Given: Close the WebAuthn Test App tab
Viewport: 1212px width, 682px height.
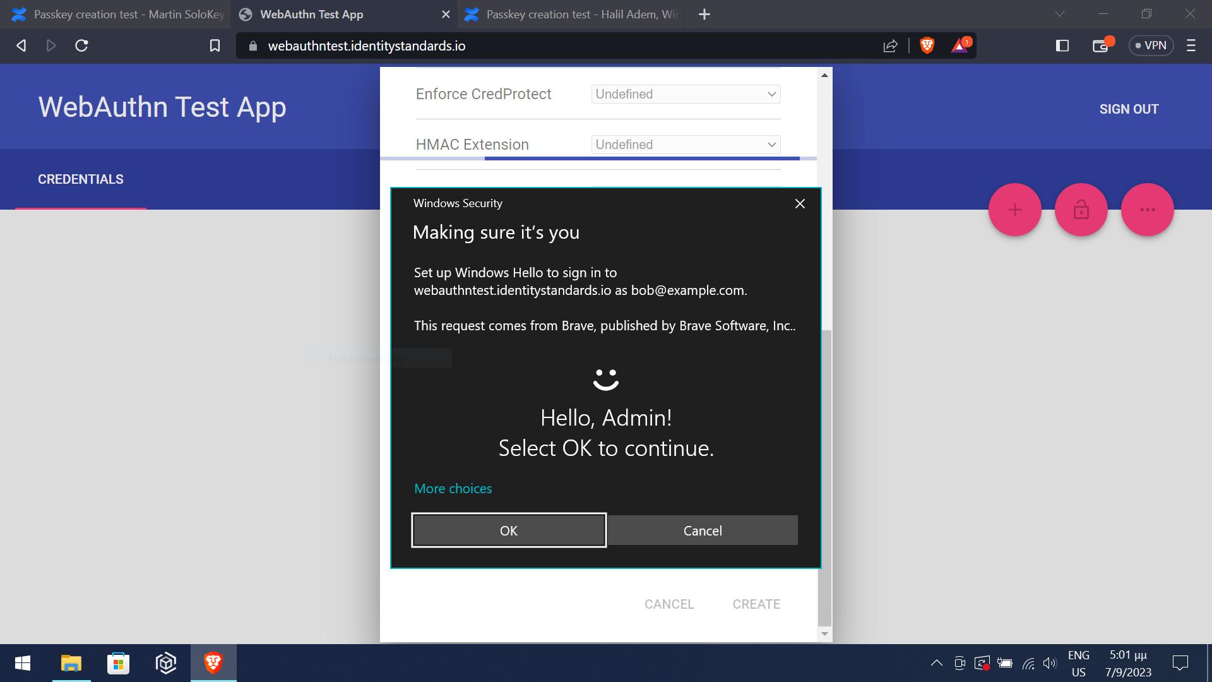Looking at the screenshot, I should pyautogui.click(x=446, y=14).
